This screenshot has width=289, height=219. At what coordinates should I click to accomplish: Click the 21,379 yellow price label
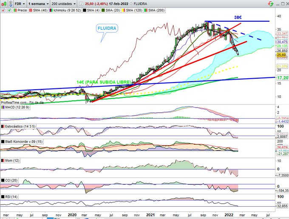(x=282, y=66)
